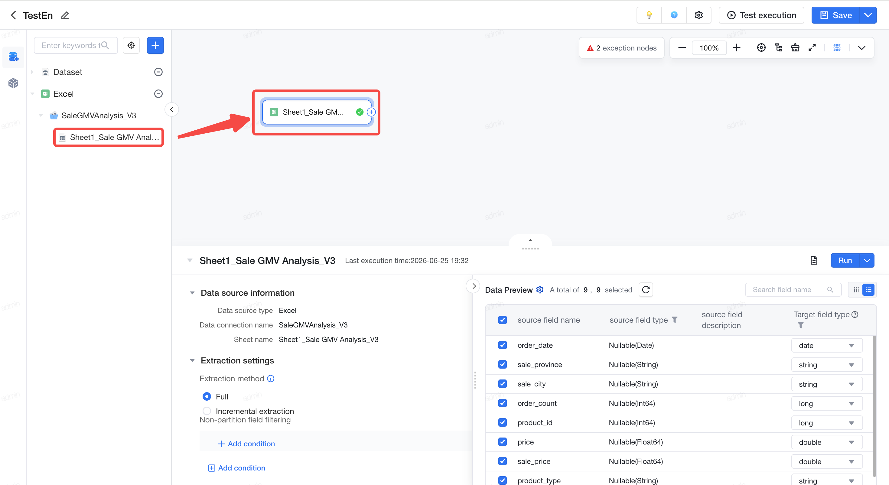
Task: Open the cube icon in left sidebar
Action: (x=13, y=83)
